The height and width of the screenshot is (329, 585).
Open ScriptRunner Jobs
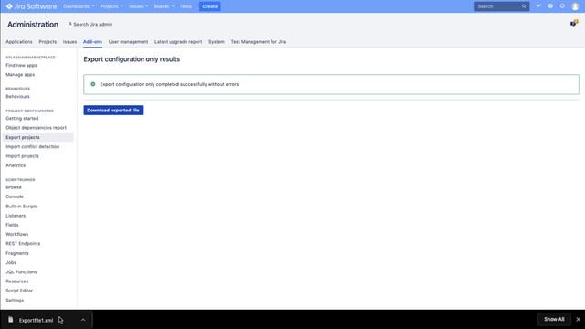pyautogui.click(x=11, y=262)
